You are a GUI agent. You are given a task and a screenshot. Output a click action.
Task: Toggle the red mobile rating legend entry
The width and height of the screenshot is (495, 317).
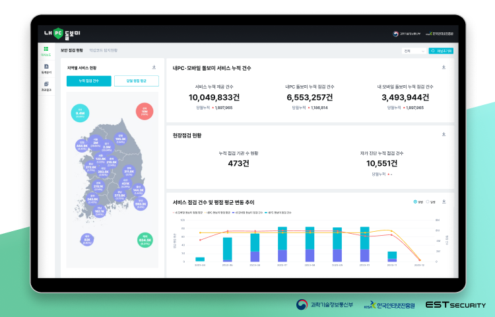coord(188,213)
